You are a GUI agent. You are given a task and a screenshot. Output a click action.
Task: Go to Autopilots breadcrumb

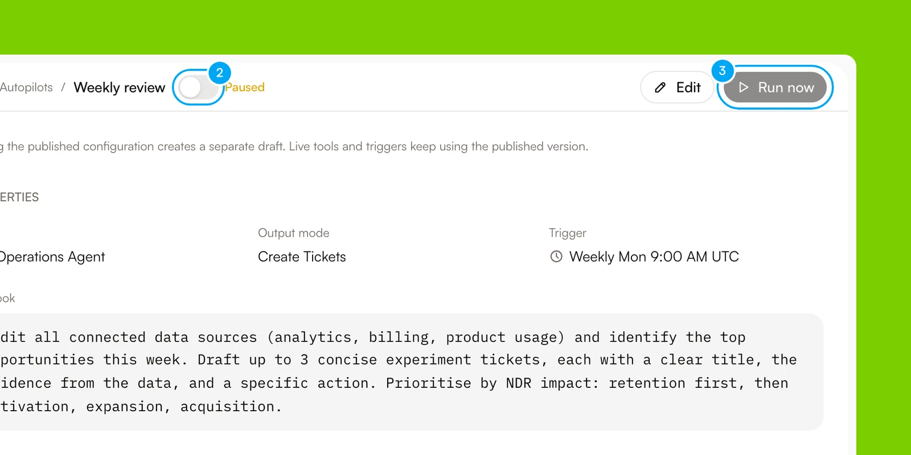[26, 88]
